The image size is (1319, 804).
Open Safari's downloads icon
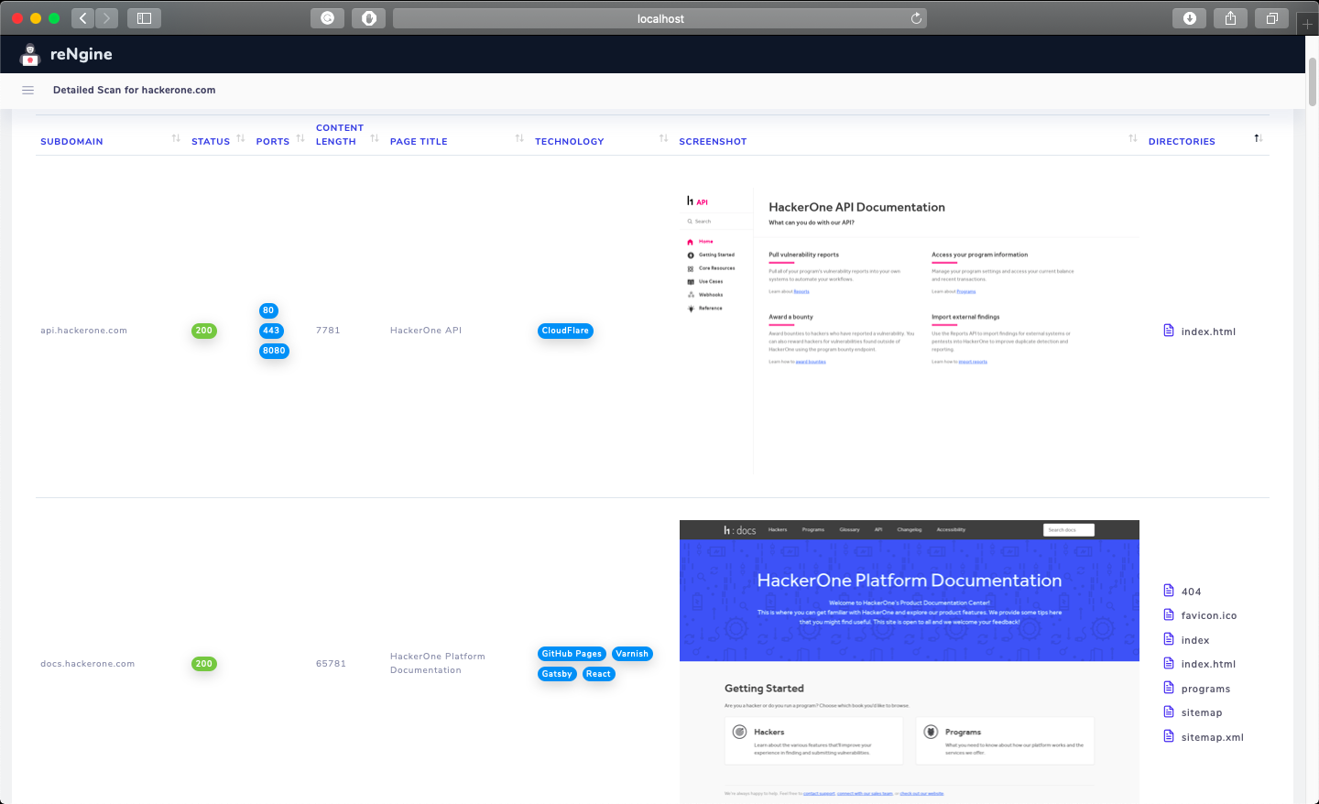click(1190, 18)
